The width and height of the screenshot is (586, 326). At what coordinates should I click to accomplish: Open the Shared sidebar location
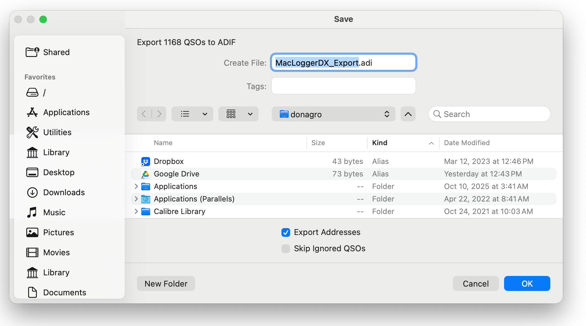pyautogui.click(x=56, y=52)
